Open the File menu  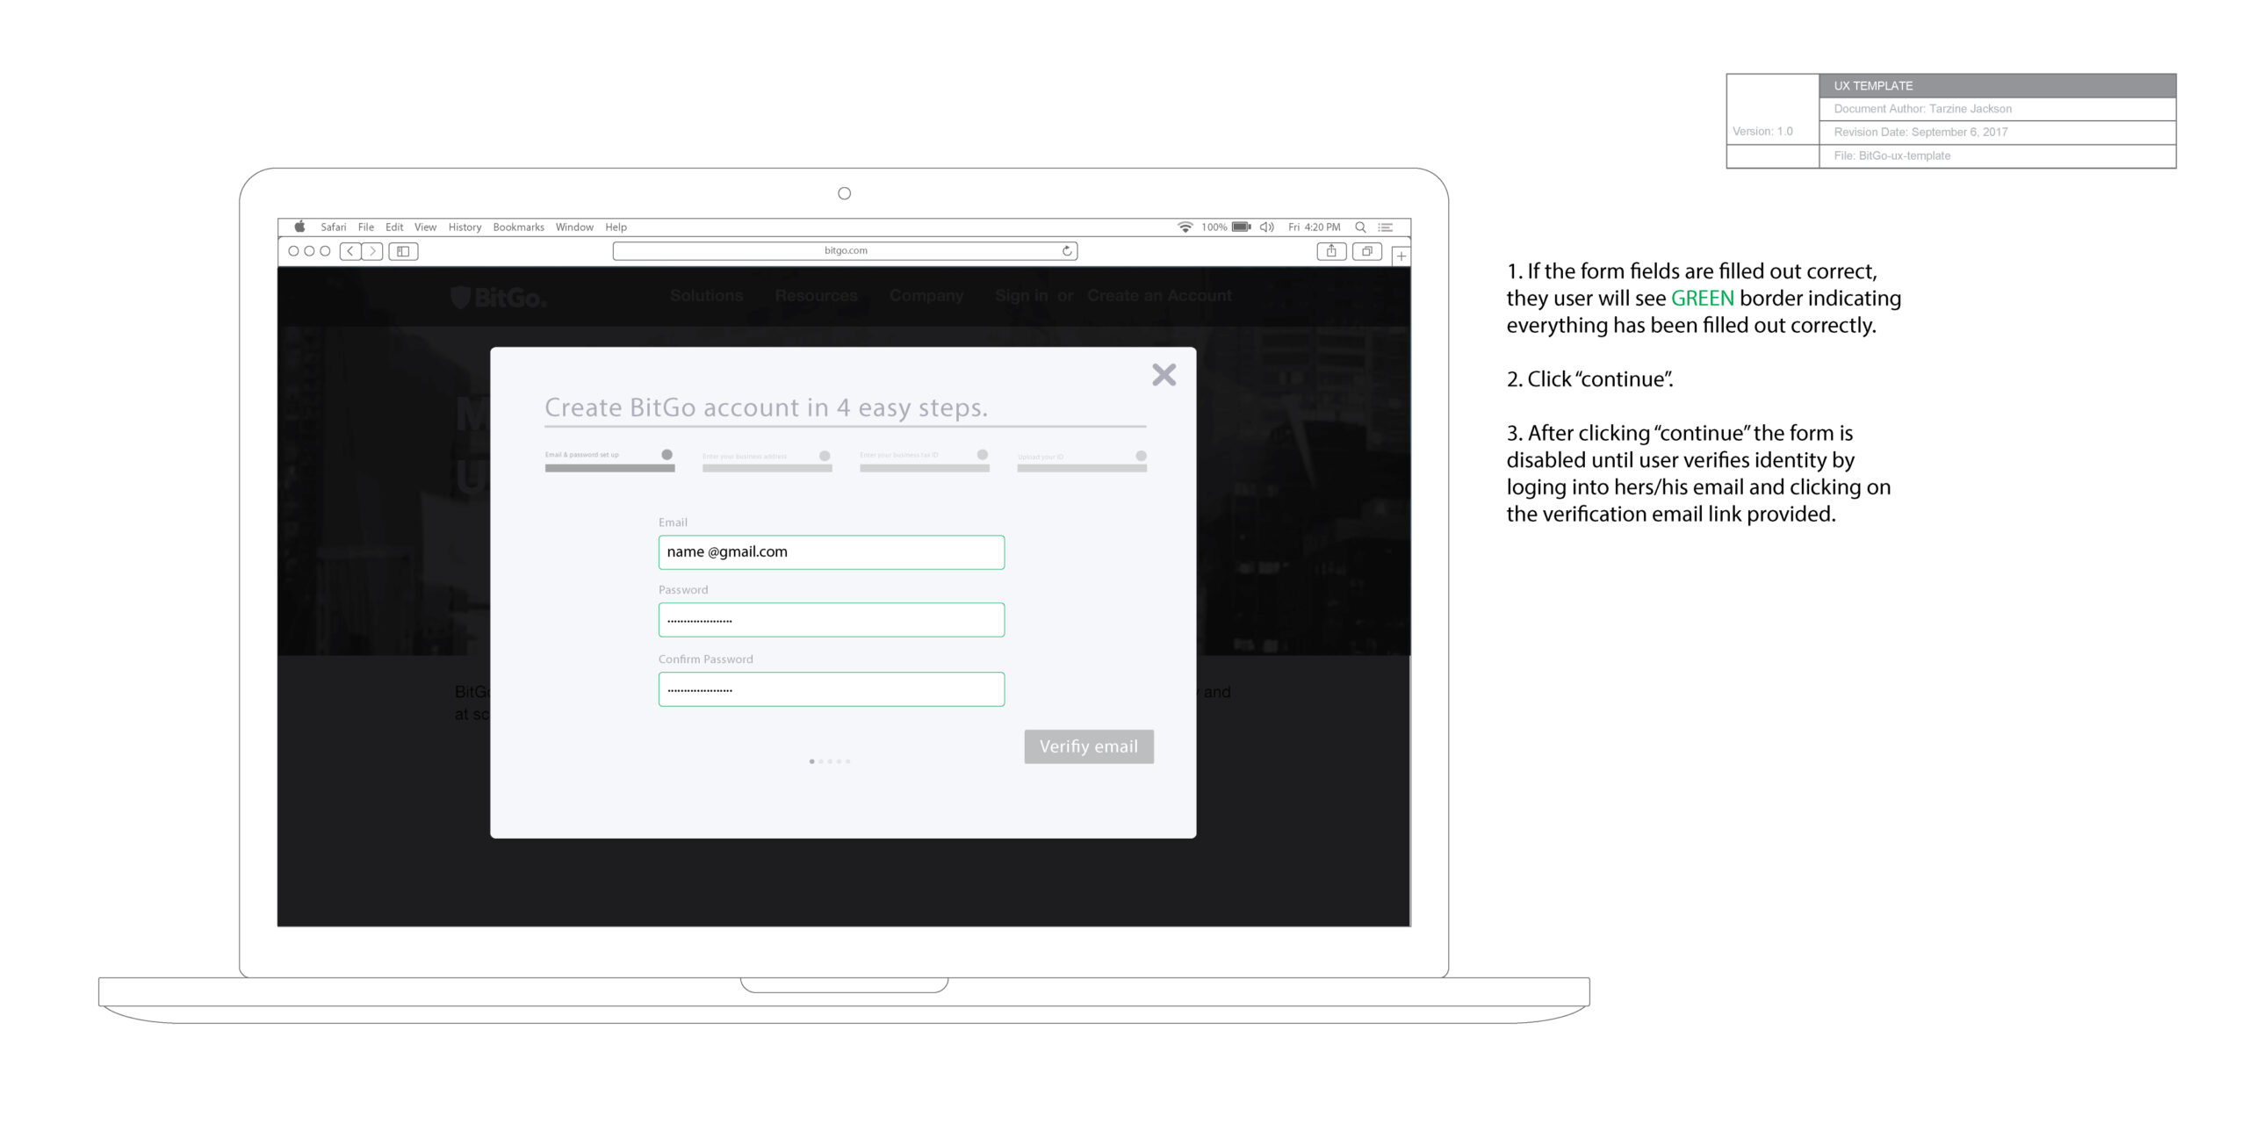click(365, 227)
